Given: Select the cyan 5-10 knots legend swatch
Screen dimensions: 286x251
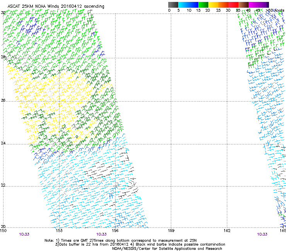Looking at the screenshot, I should (183, 5).
